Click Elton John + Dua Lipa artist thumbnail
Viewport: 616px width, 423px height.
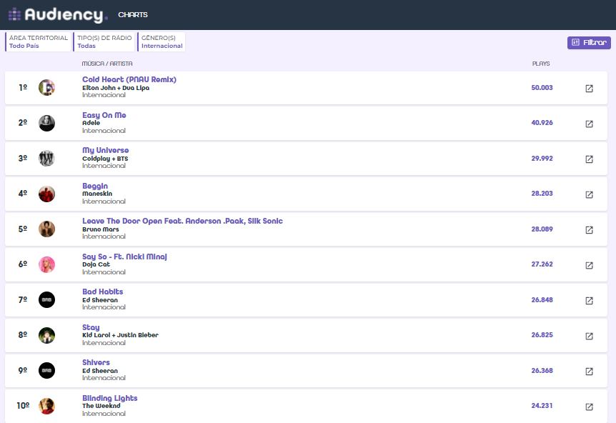(x=46, y=88)
